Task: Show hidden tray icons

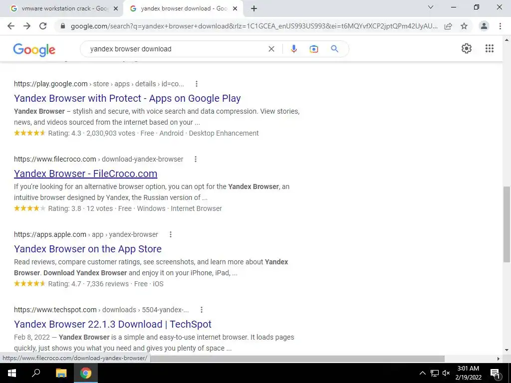Action: point(422,373)
